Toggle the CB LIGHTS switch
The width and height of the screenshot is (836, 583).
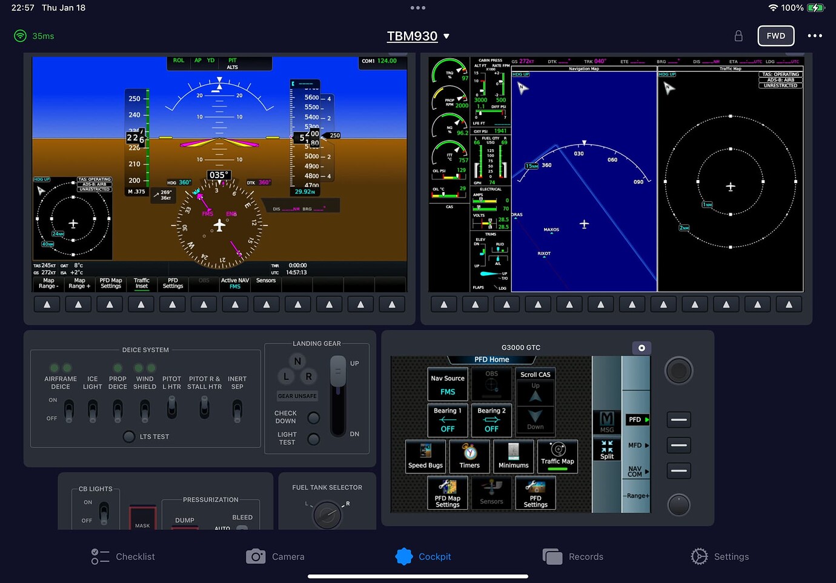pyautogui.click(x=103, y=512)
